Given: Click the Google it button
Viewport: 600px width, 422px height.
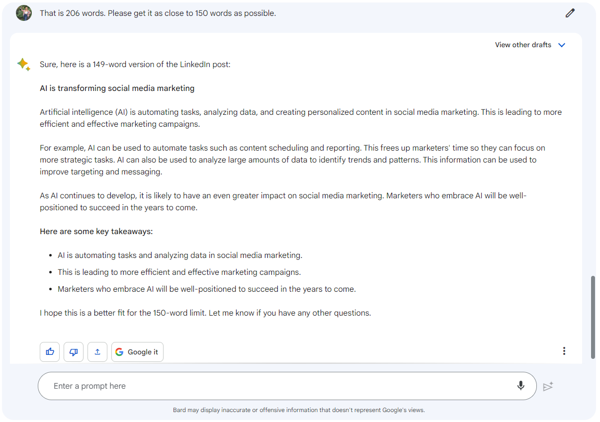Looking at the screenshot, I should tap(137, 352).
